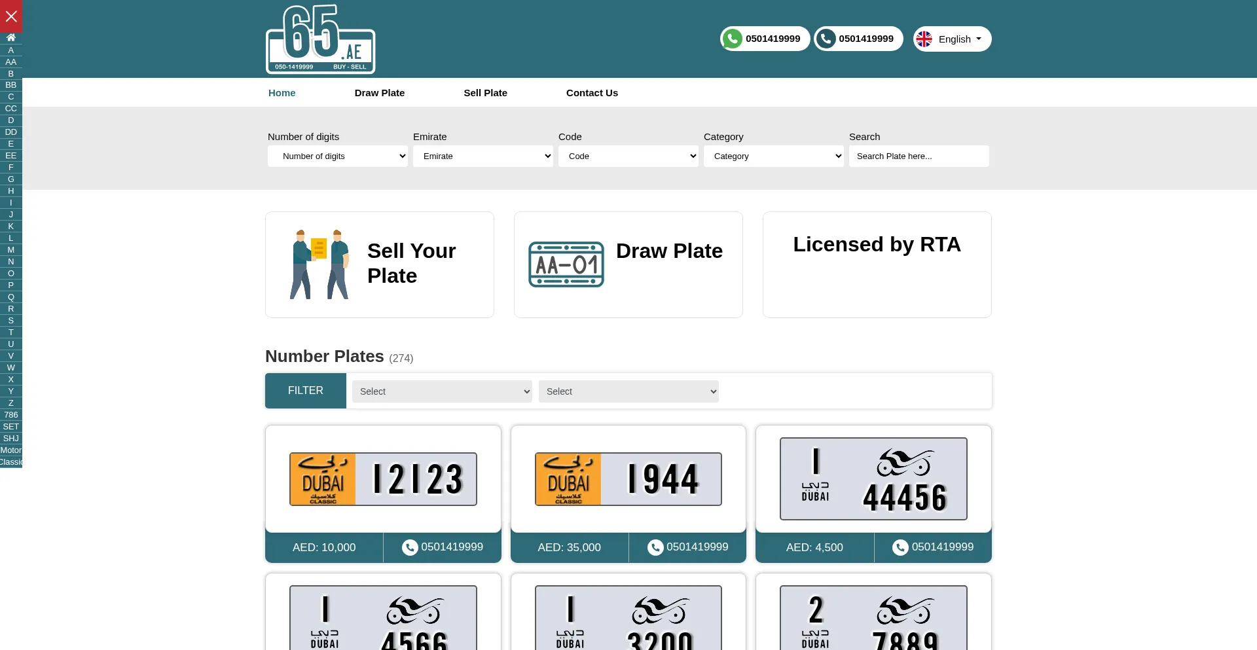Click the Search Plate input field
This screenshot has width=1257, height=650.
(919, 156)
